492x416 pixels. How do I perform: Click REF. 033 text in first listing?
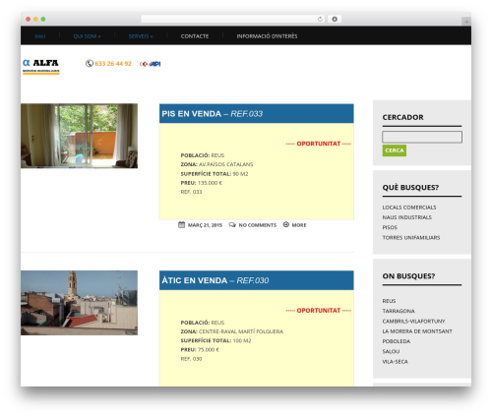pos(191,192)
